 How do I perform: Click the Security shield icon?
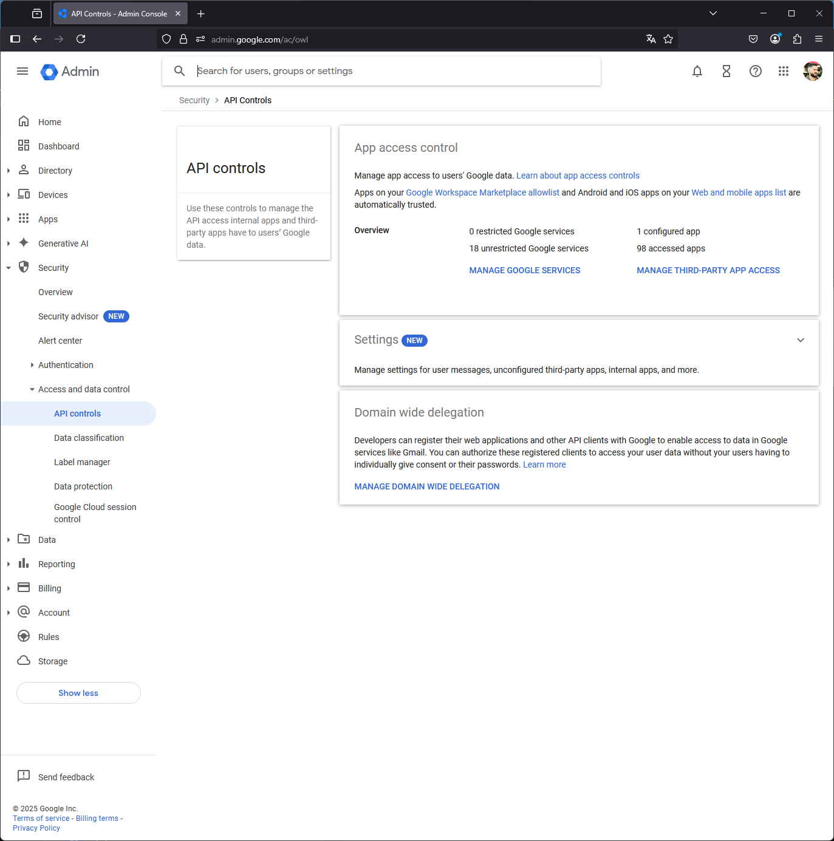pos(24,267)
